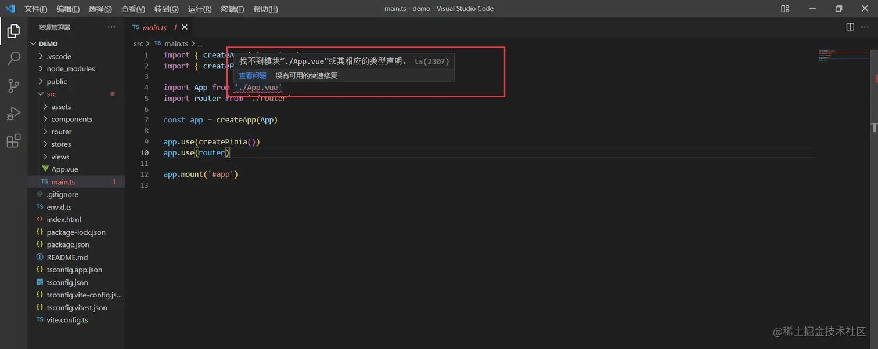The height and width of the screenshot is (349, 878).
Task: Click the VS Code logo icon
Action: pos(10,9)
